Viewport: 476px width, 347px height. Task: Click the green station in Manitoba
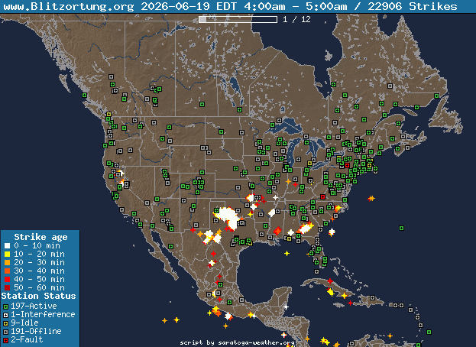[x=239, y=109]
